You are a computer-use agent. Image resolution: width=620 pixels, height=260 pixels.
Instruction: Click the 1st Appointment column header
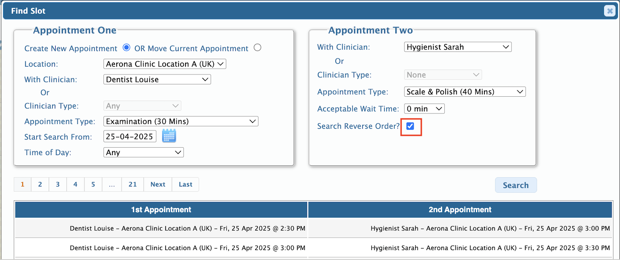click(161, 210)
